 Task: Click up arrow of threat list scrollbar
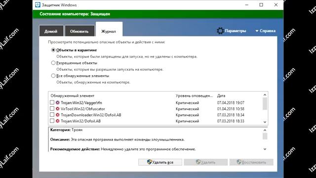(x=265, y=95)
